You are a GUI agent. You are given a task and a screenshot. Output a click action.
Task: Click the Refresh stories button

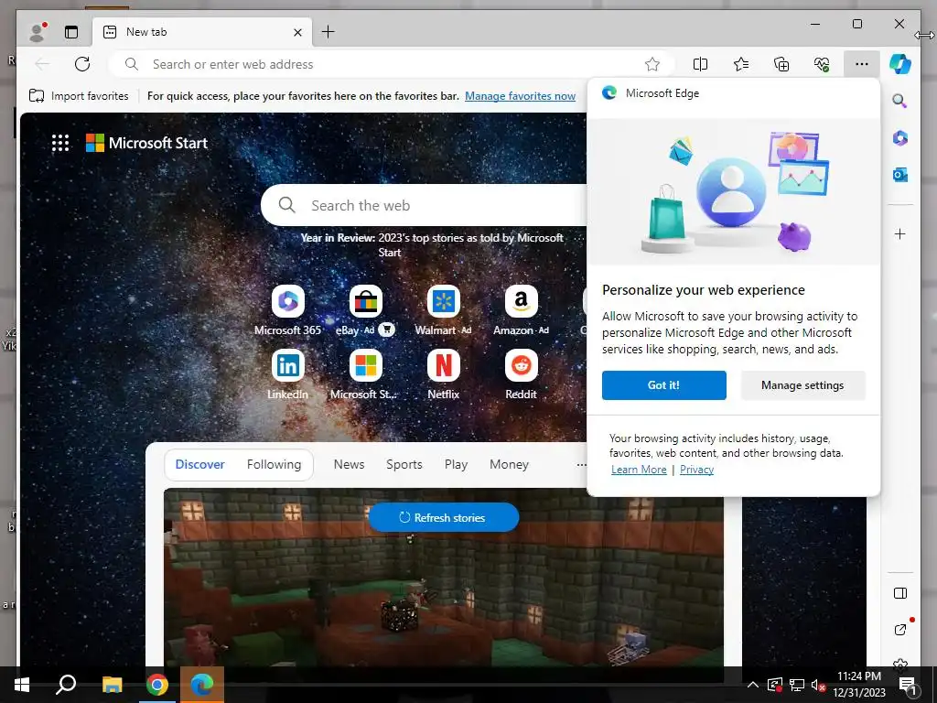tap(444, 517)
